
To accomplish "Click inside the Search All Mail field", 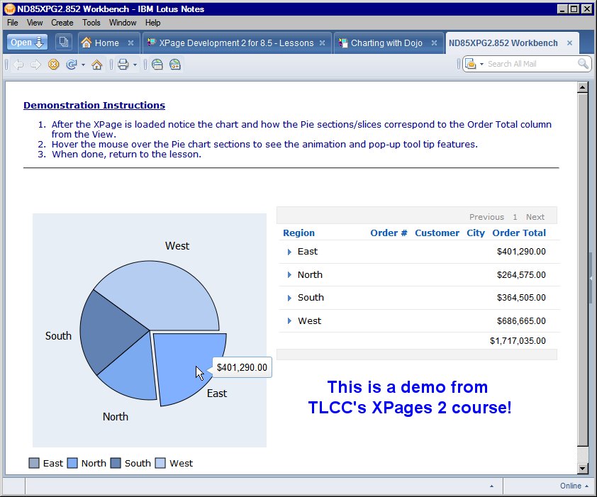I will pos(525,65).
